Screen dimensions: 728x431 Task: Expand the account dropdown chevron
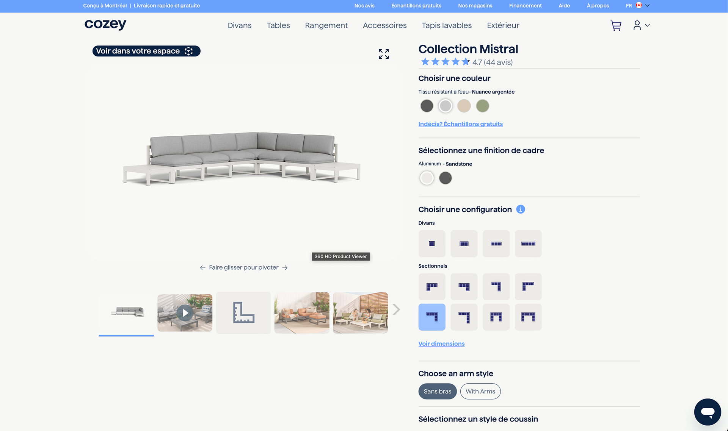(647, 25)
